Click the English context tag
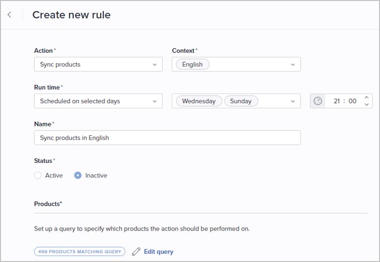Screen dimensions: 380x262 [x=192, y=64]
